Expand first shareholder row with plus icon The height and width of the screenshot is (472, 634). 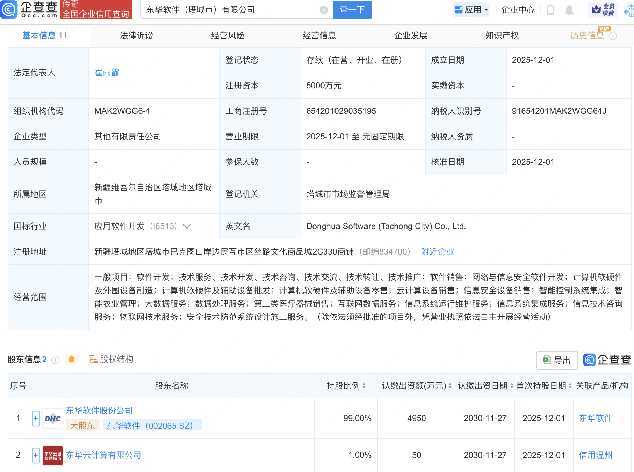tap(35, 418)
